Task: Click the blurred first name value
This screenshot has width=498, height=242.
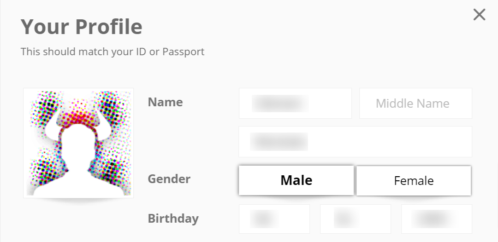Action: pyautogui.click(x=280, y=103)
